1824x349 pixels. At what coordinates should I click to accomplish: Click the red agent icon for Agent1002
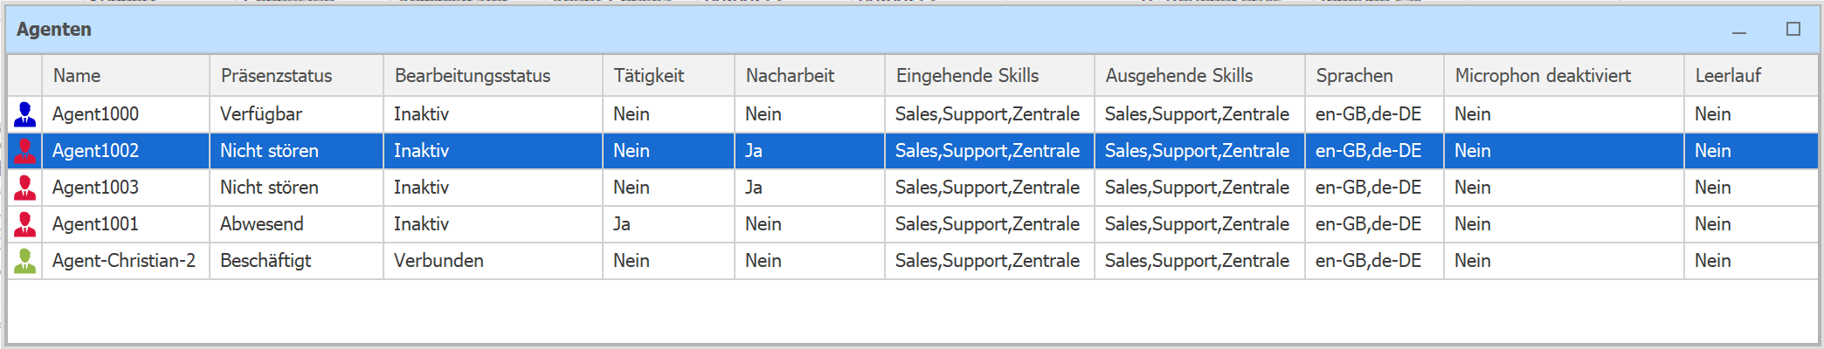click(x=25, y=151)
